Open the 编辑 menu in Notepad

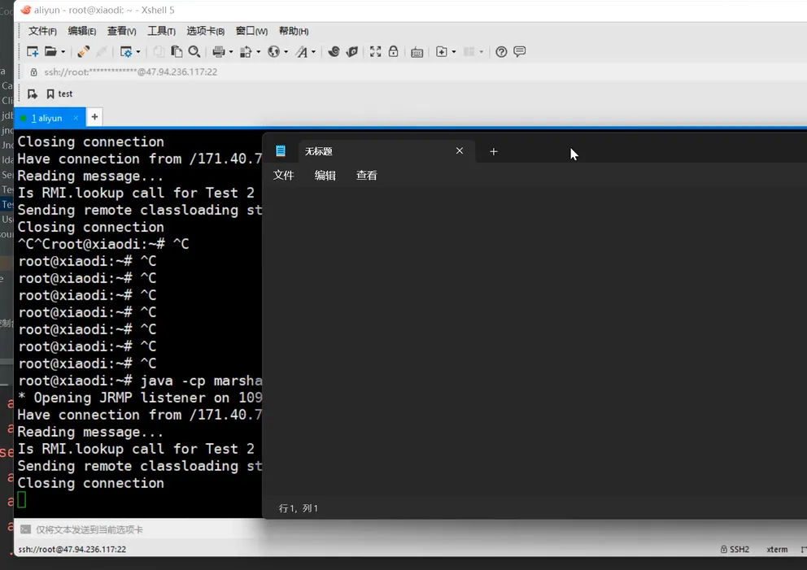click(x=325, y=175)
